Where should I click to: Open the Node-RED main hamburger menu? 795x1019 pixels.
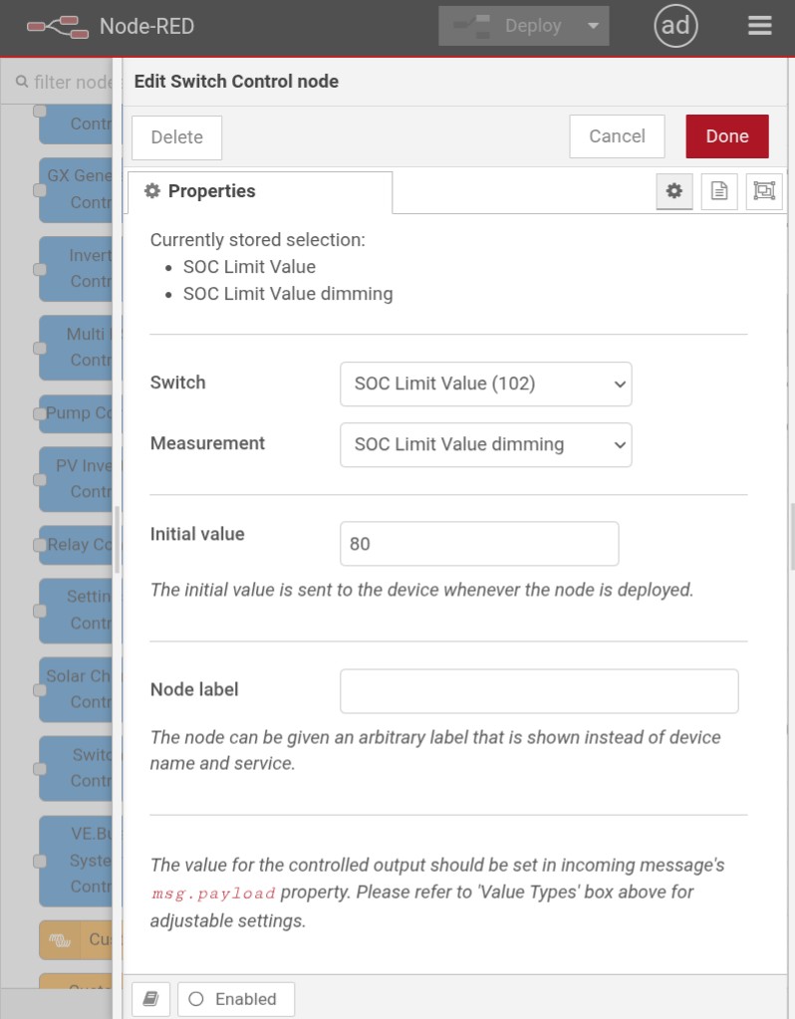coord(760,27)
